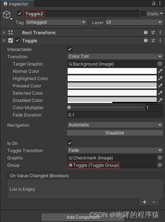Screen dimensions: 165x222
Task: Click the Group Toggle (Toggle Group) field
Action: coord(112,165)
